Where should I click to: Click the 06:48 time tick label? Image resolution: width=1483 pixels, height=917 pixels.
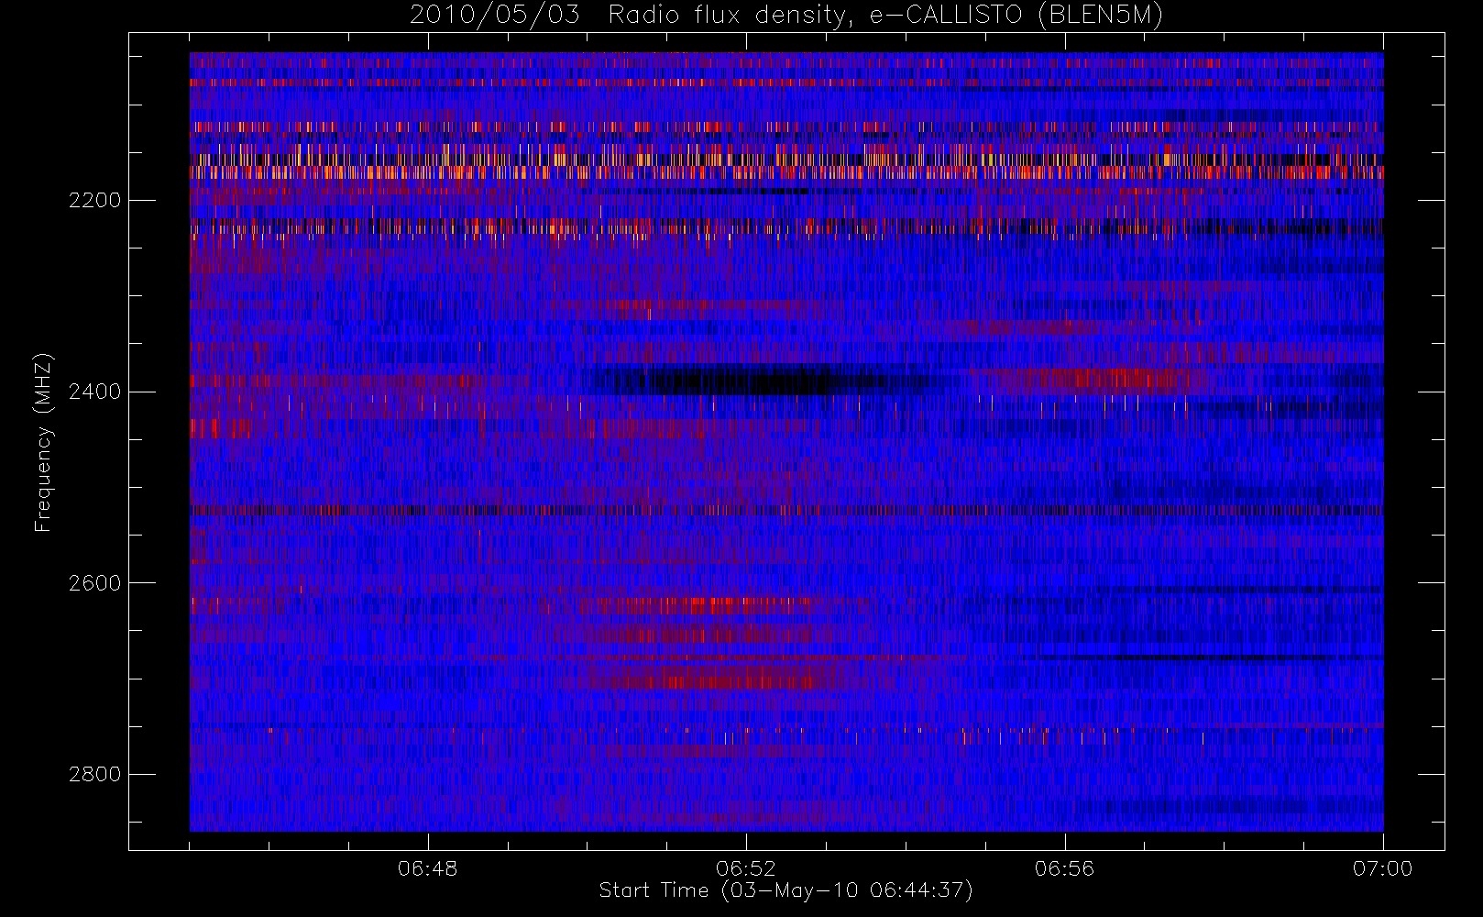pyautogui.click(x=428, y=868)
